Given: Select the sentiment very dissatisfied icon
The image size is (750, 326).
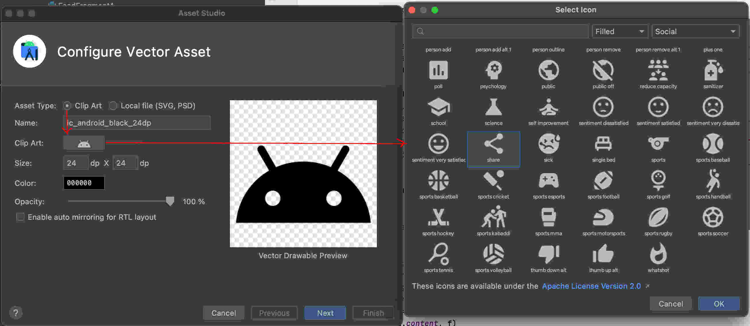Looking at the screenshot, I should tap(713, 107).
